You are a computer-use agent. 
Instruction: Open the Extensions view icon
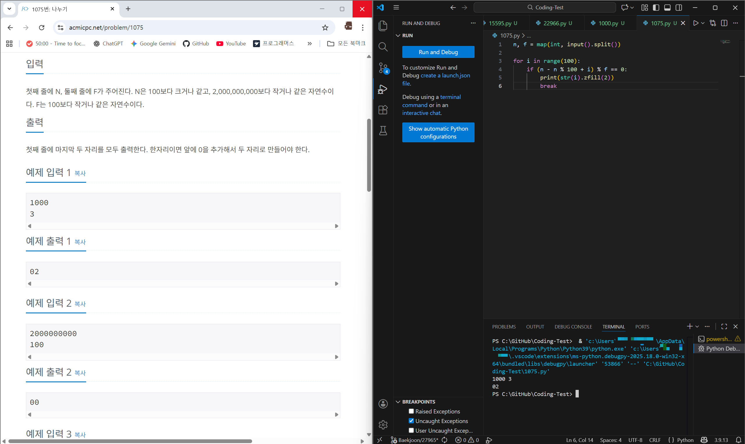click(383, 110)
